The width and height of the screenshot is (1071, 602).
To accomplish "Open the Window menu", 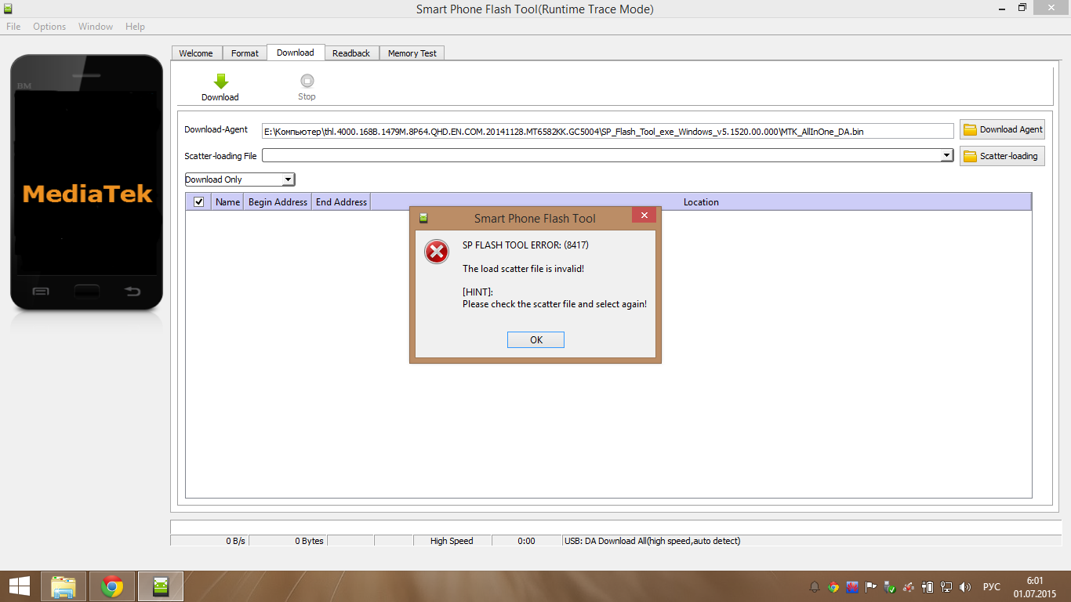I will pyautogui.click(x=96, y=27).
